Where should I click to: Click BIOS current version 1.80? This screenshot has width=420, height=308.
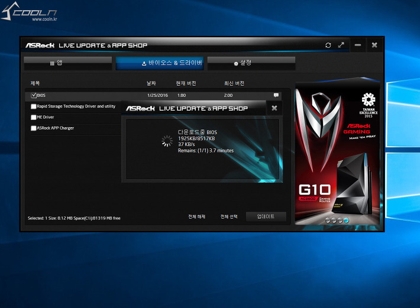point(182,95)
